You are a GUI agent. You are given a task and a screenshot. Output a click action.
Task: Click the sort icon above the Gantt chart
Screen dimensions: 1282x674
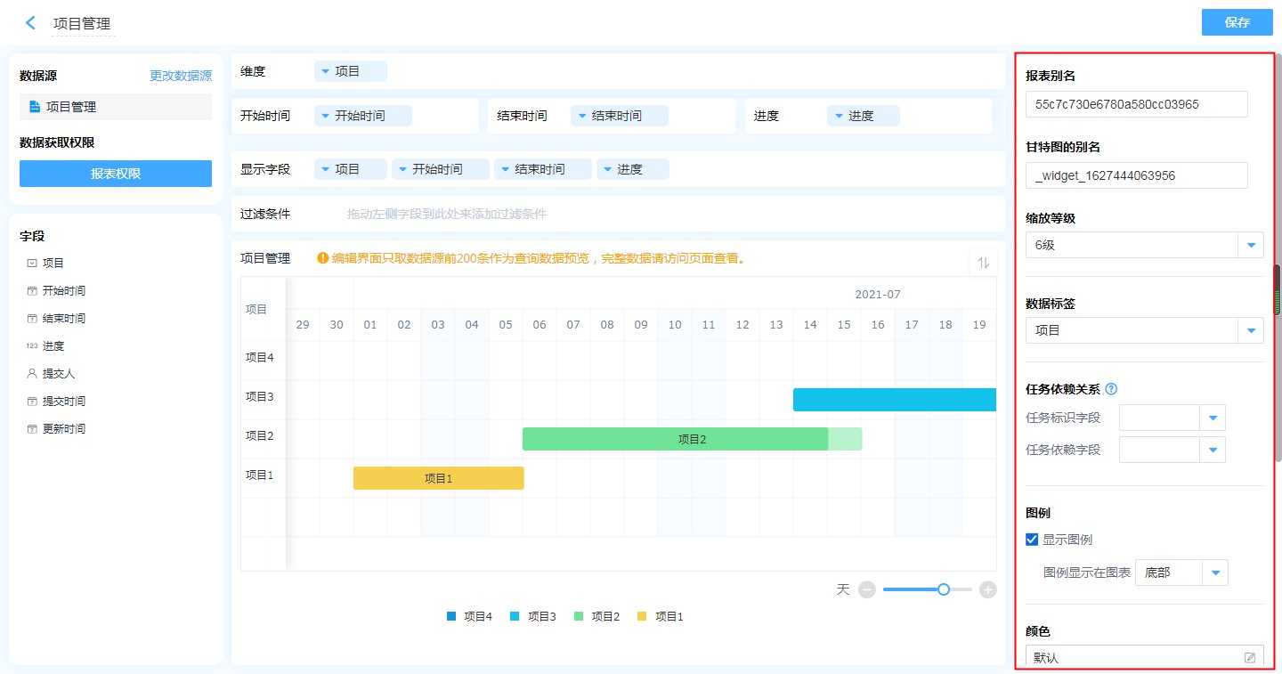click(x=984, y=263)
